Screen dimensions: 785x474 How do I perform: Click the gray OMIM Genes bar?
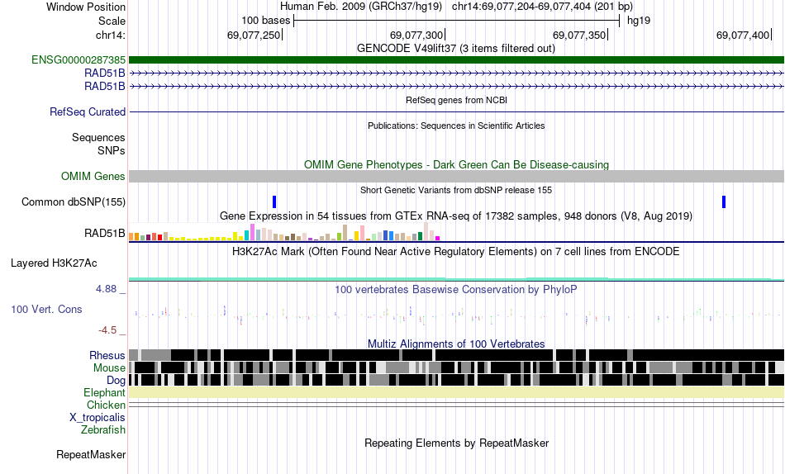[x=457, y=176]
